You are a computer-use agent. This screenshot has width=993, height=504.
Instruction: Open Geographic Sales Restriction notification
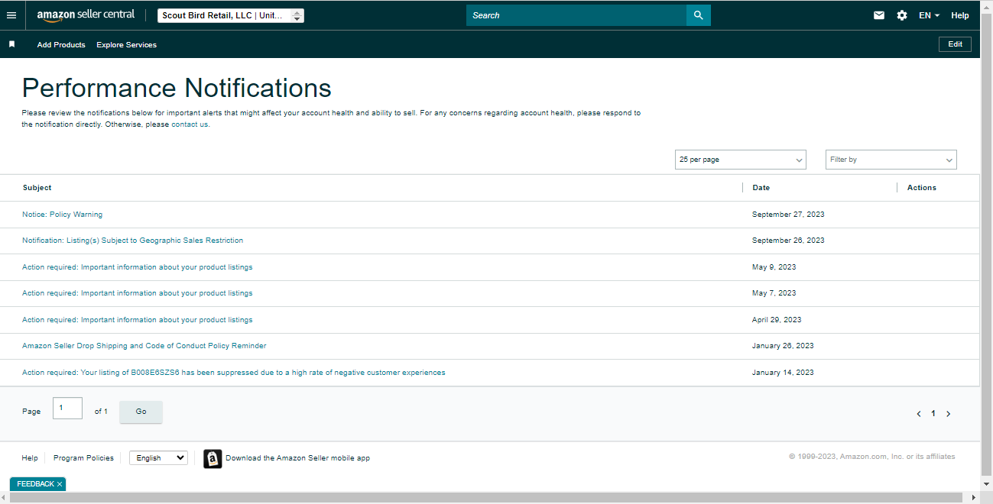point(132,241)
